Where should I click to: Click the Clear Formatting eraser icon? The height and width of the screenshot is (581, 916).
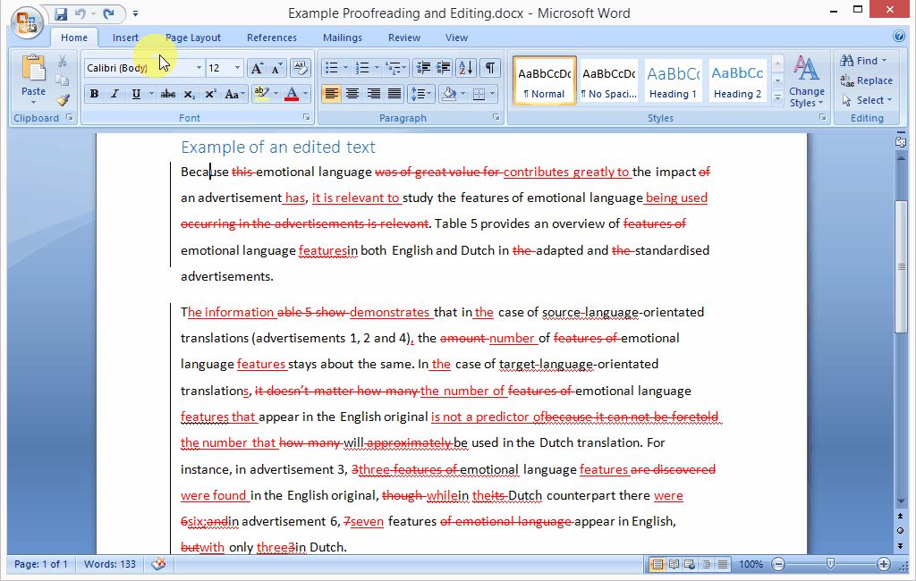(301, 68)
